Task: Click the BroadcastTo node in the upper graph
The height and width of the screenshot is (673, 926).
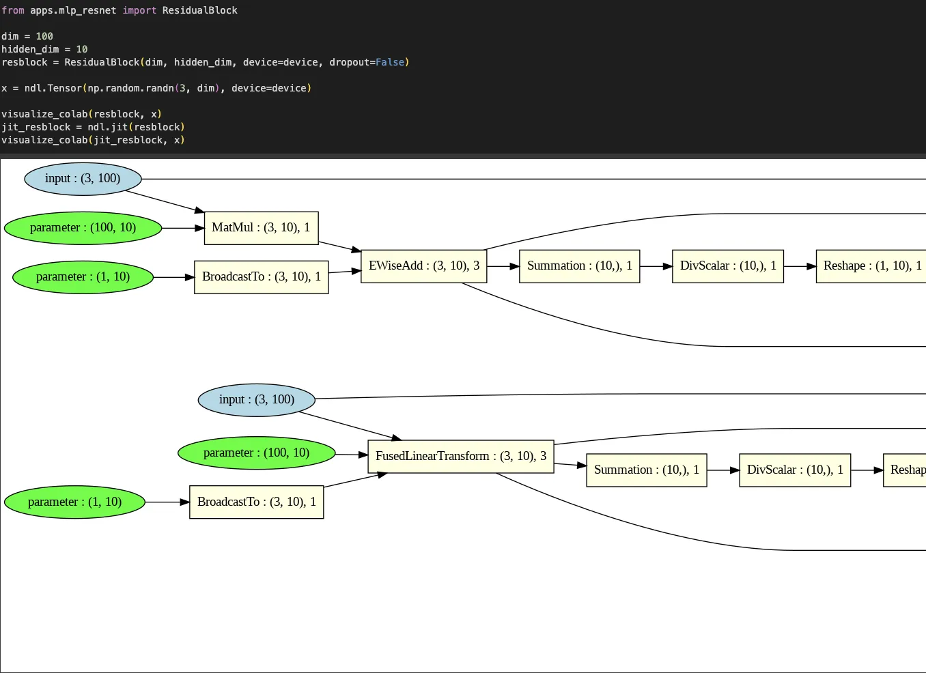Action: coord(261,277)
